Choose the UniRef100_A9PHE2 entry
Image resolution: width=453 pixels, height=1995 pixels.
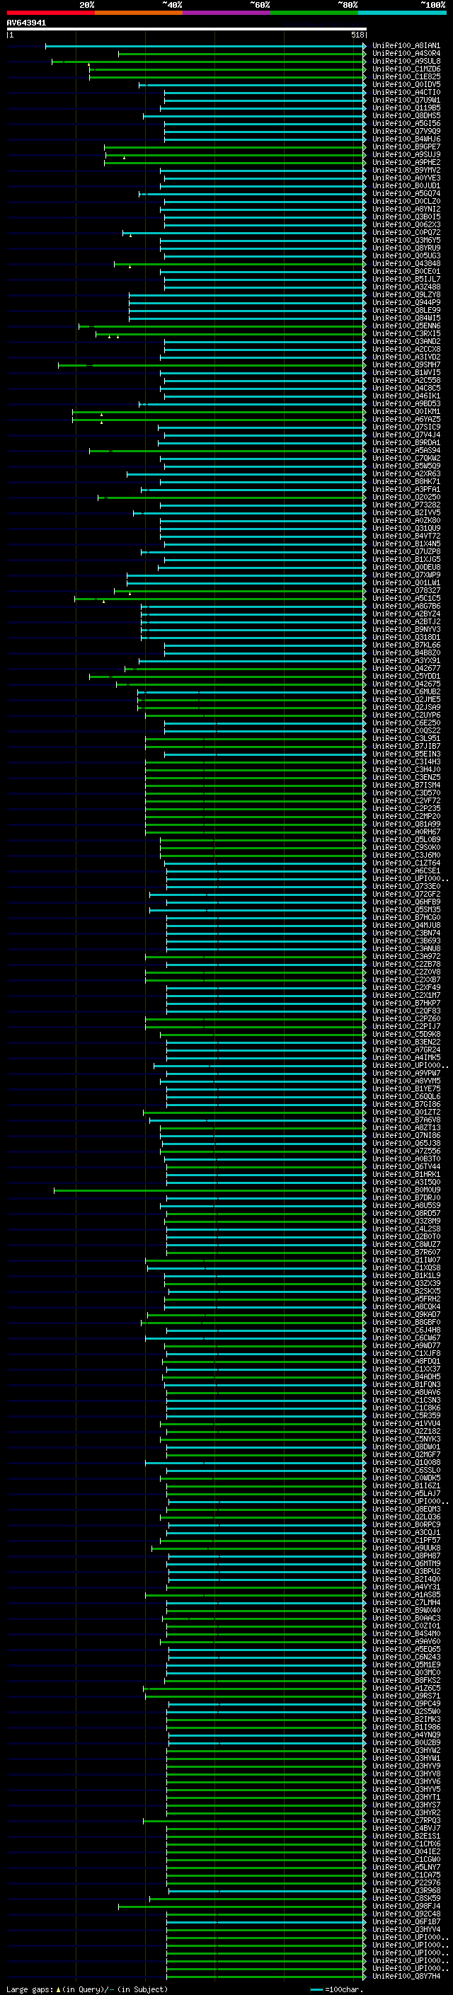[406, 163]
